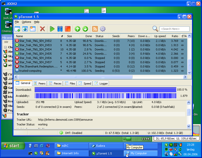This screenshot has height=158, width=202.
Task: Click the blue Pause torrent icon
Action: tap(60, 29)
